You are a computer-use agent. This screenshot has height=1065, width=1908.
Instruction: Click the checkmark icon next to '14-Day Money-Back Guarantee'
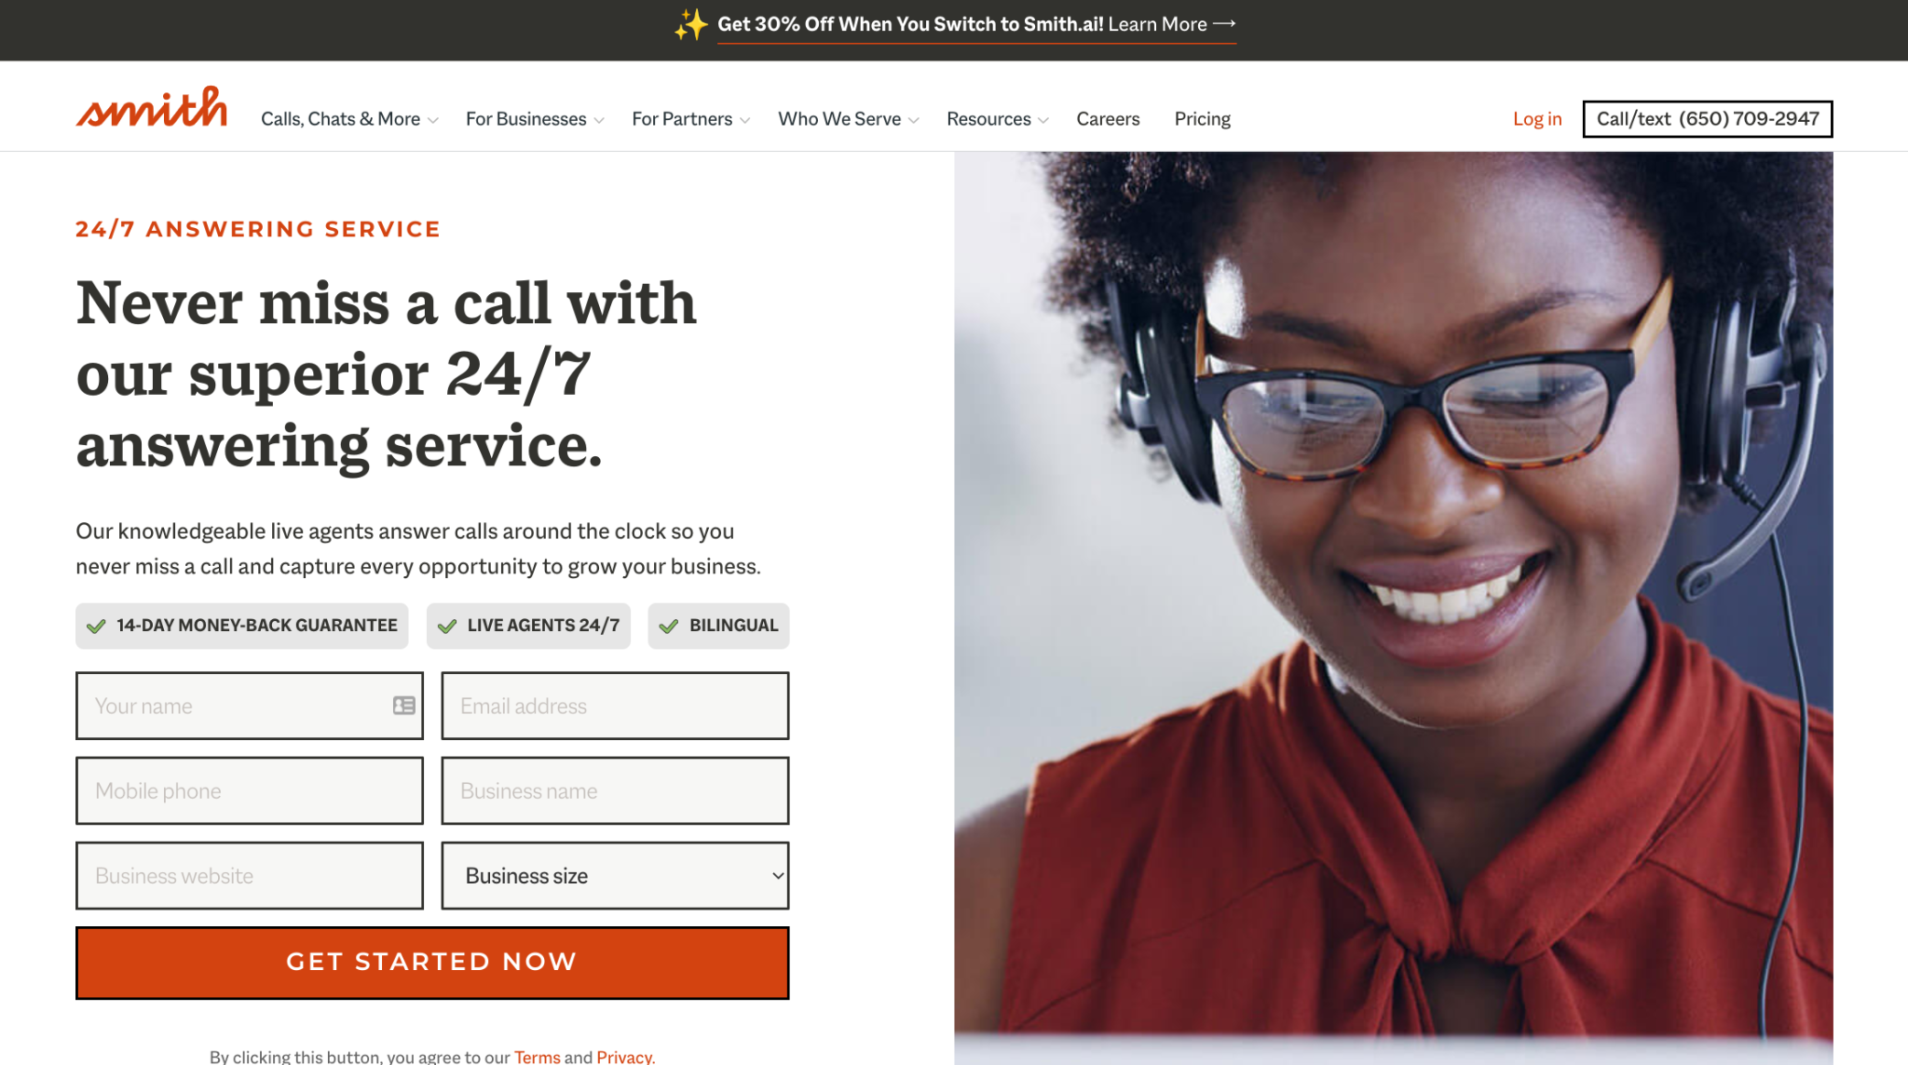pos(96,625)
